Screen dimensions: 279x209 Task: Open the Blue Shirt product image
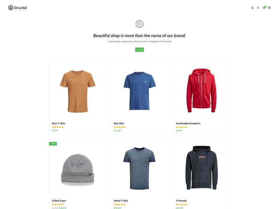[139, 91]
